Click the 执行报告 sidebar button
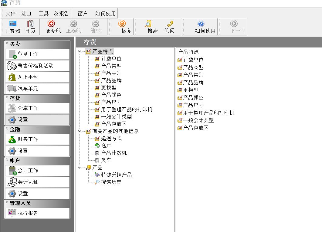The width and height of the screenshot is (322, 232). 37,213
